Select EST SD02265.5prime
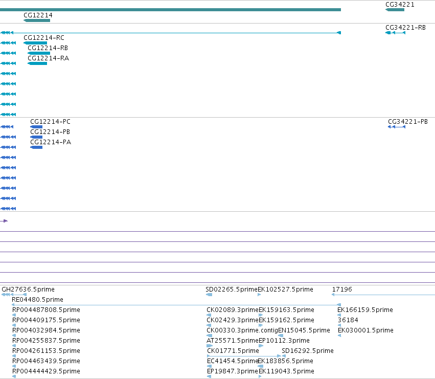Viewport: 435px width, 379px height. click(232, 289)
